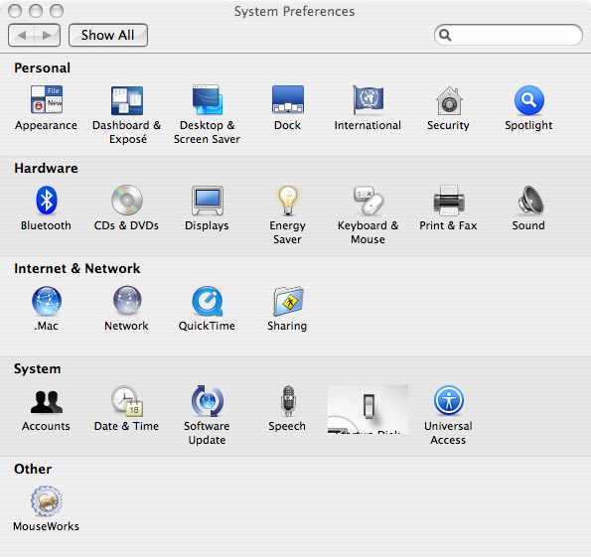Click the Hardware section heading
The width and height of the screenshot is (591, 557).
(46, 168)
